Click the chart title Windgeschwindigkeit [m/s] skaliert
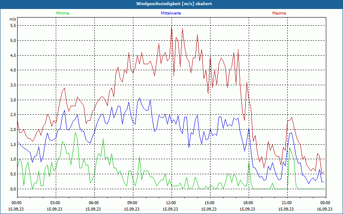Viewport: 343px width, 214px height. (174, 4)
